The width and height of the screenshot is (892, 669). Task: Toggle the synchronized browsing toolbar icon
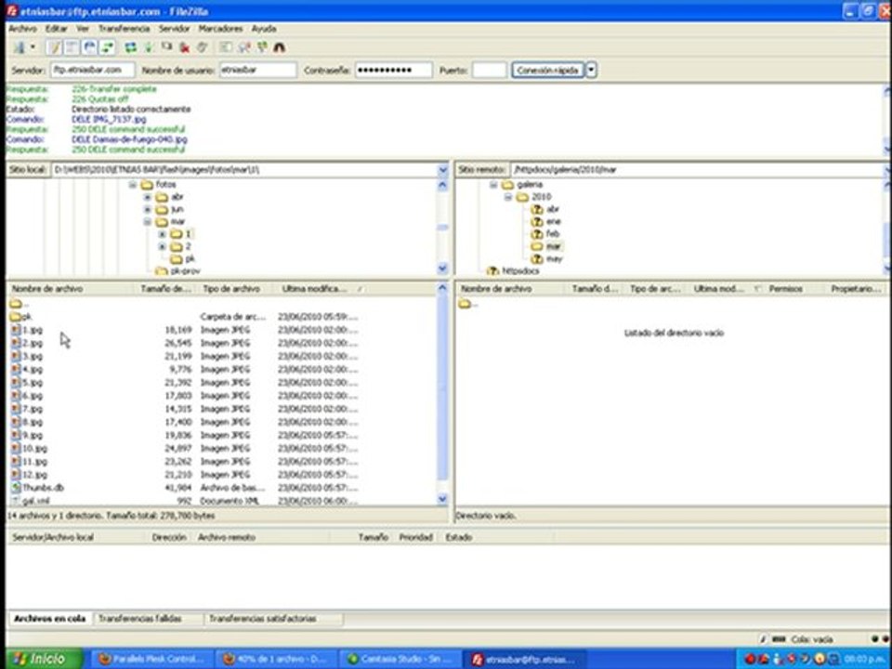262,47
